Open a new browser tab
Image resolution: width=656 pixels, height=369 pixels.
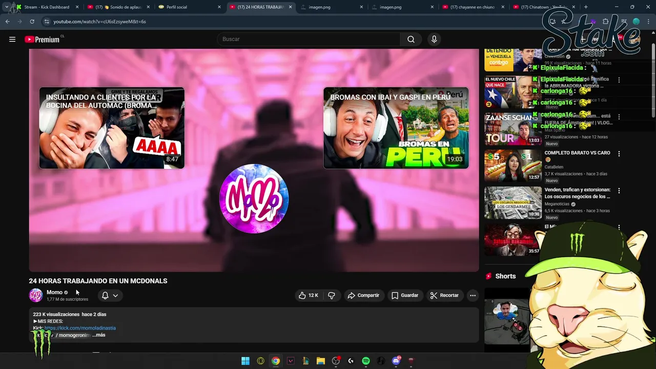(x=586, y=7)
